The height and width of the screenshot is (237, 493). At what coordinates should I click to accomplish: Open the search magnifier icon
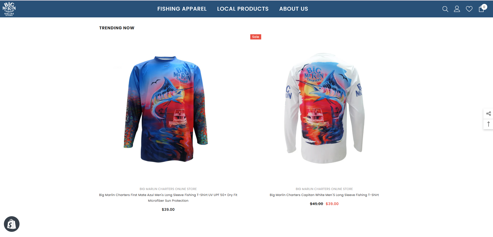(445, 9)
